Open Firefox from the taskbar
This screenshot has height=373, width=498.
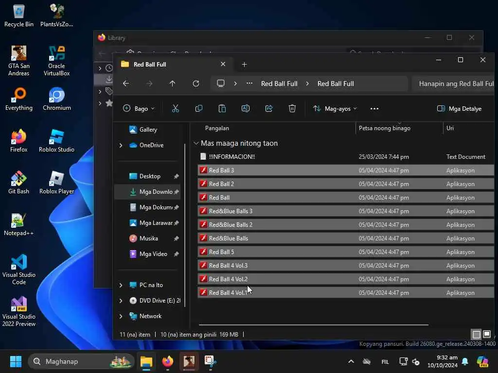(168, 361)
